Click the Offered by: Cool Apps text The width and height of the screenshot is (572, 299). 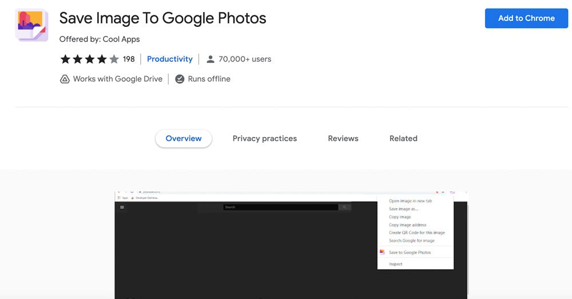tap(100, 39)
